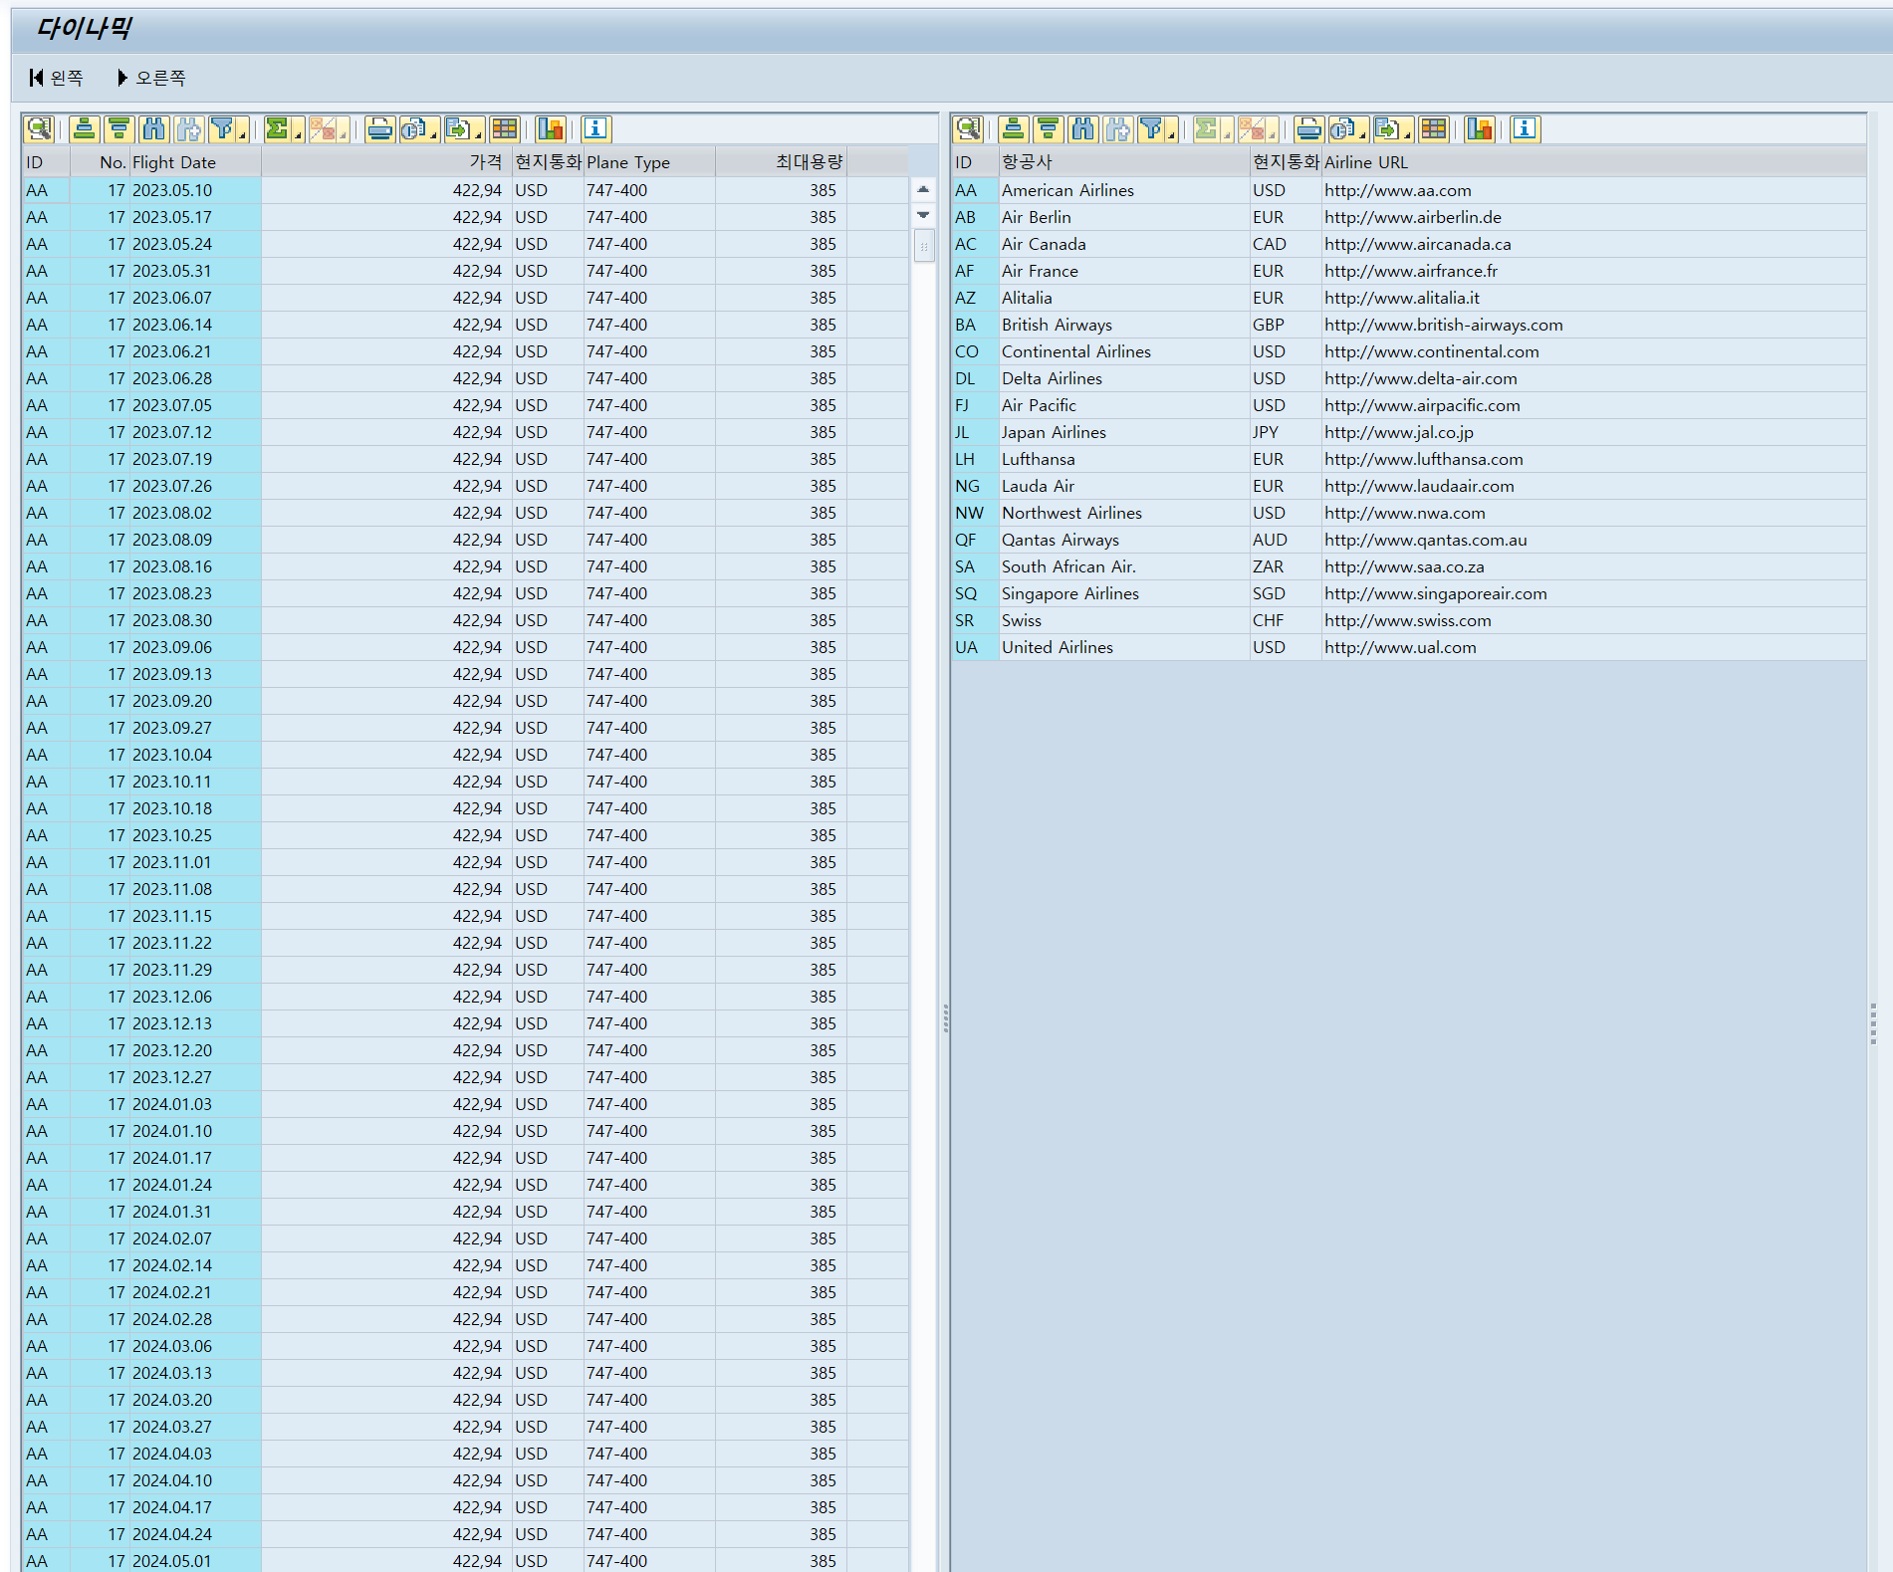Select flight date cell 2023.05.10
Screen dimensions: 1893x1572
195,190
